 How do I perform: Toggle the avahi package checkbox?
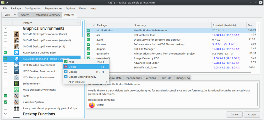[x=88, y=40]
